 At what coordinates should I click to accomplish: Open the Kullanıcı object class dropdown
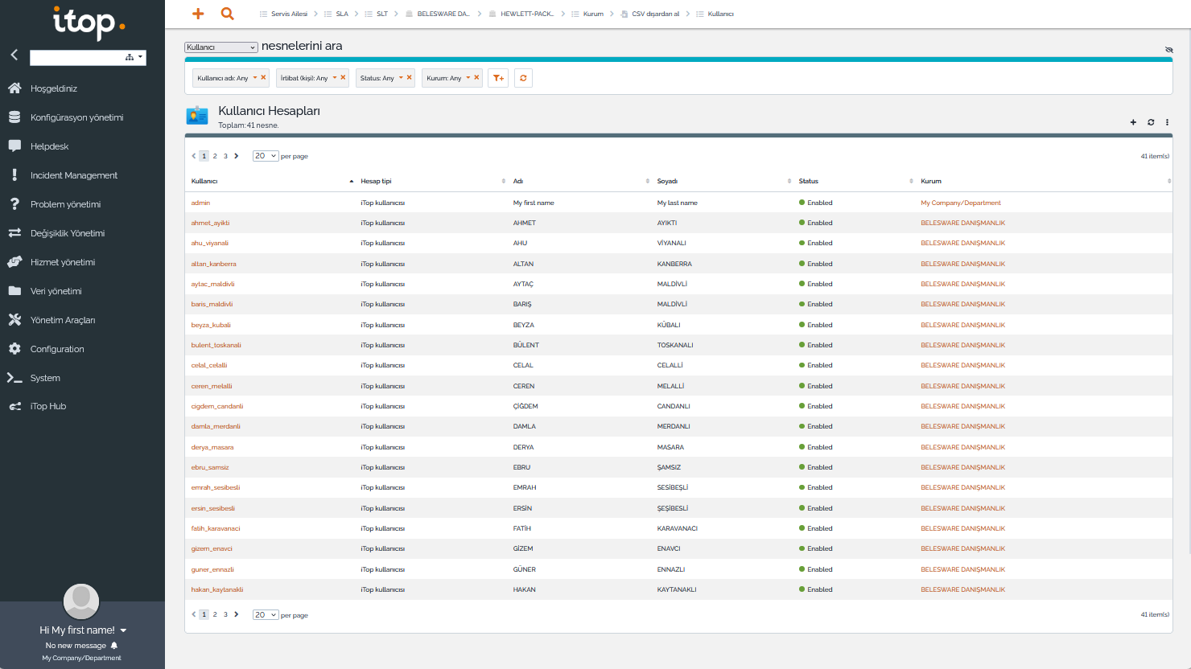coord(220,47)
